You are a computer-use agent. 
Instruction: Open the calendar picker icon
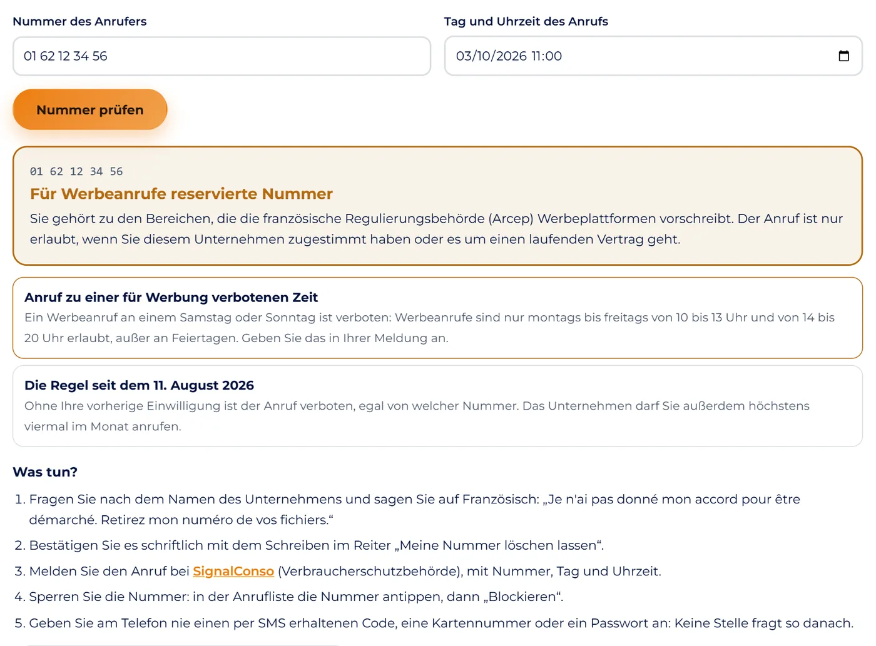point(843,56)
